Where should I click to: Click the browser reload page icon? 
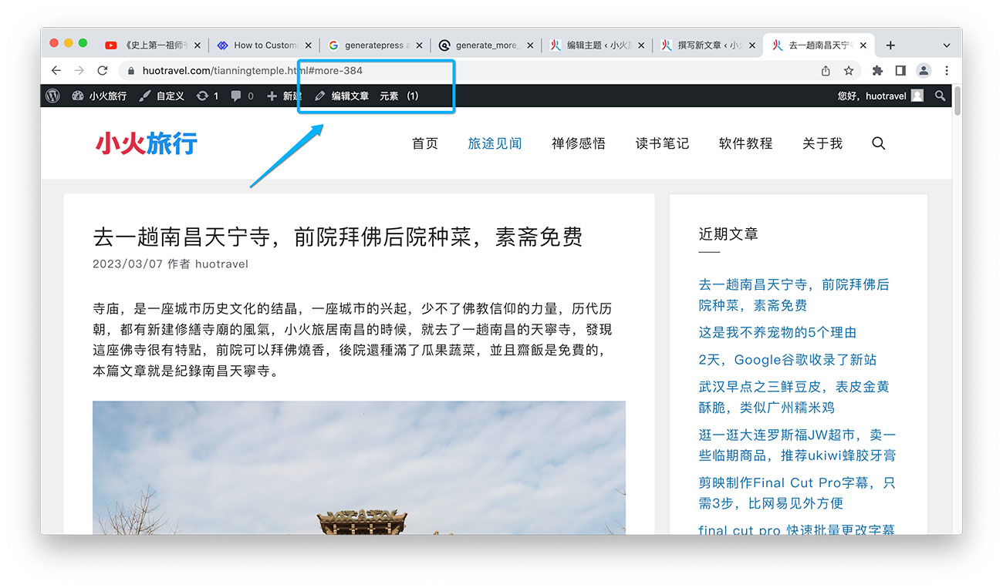(x=103, y=70)
